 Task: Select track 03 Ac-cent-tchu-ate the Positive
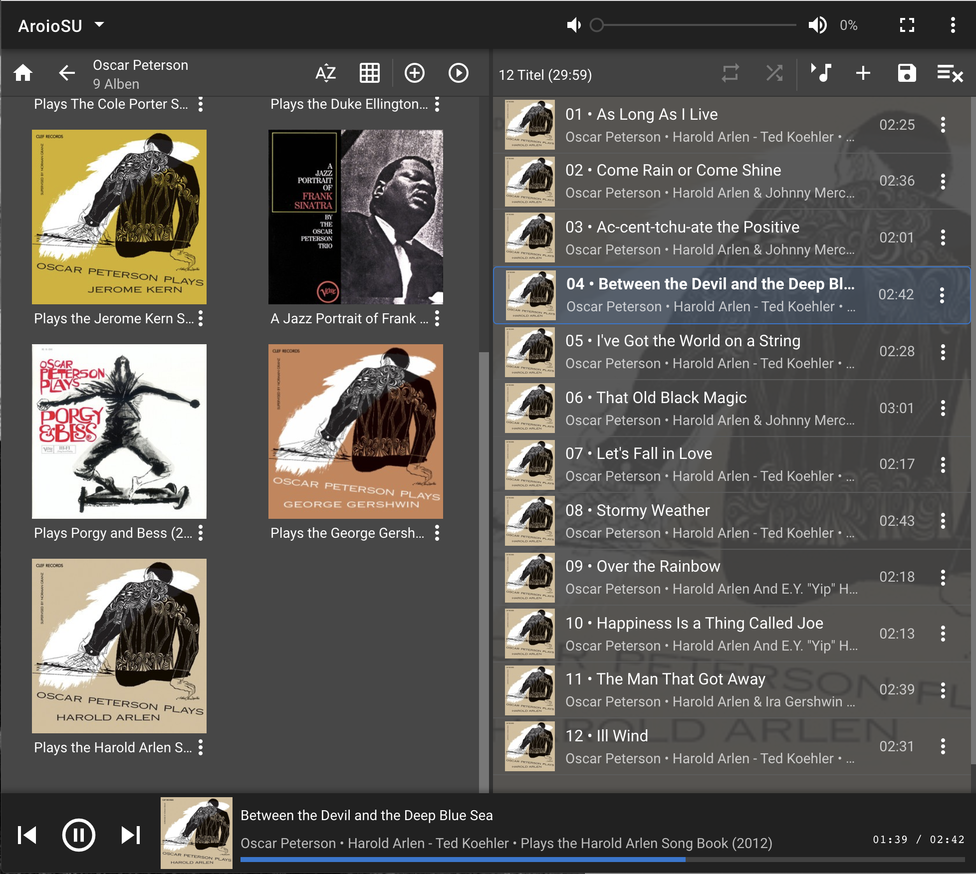coord(732,238)
